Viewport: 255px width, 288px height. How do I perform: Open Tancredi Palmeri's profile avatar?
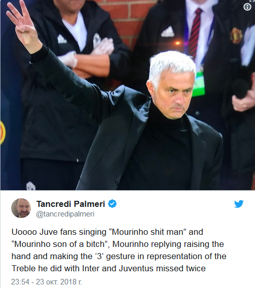click(21, 208)
